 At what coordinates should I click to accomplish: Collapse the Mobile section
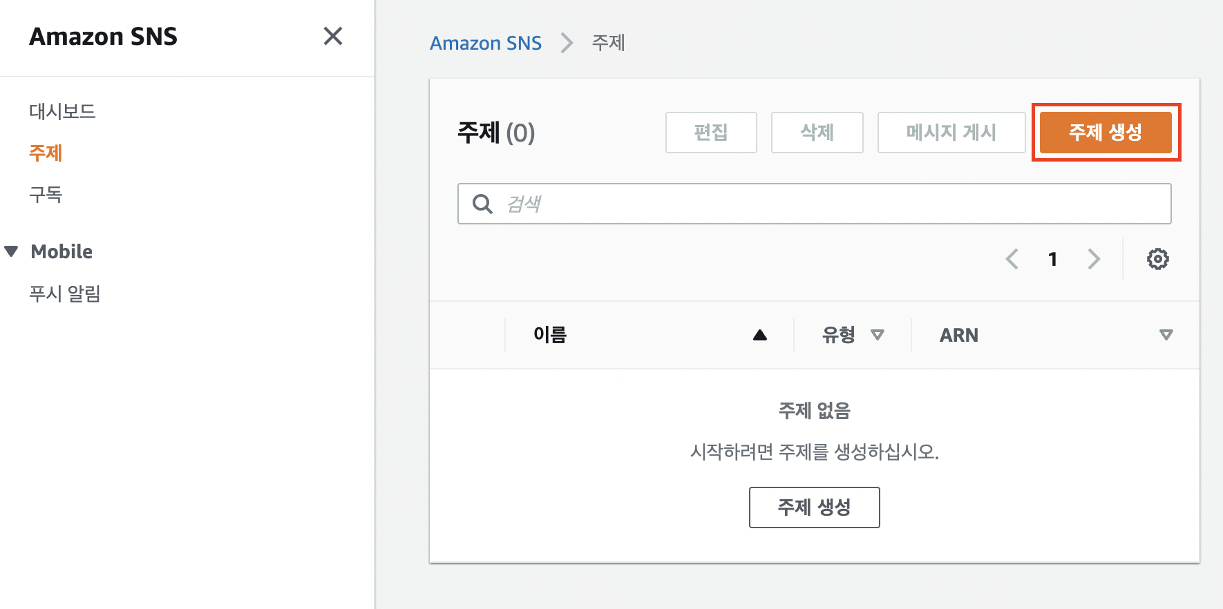click(12, 251)
